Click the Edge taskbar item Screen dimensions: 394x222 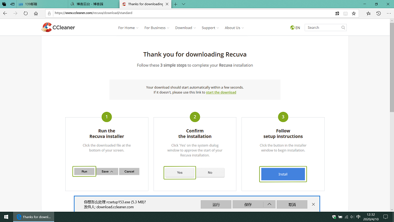tap(34, 217)
